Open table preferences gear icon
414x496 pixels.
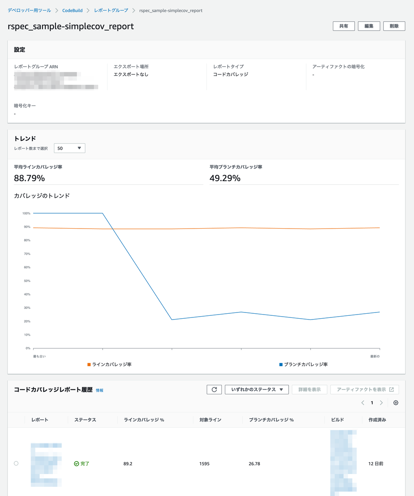pyautogui.click(x=396, y=403)
